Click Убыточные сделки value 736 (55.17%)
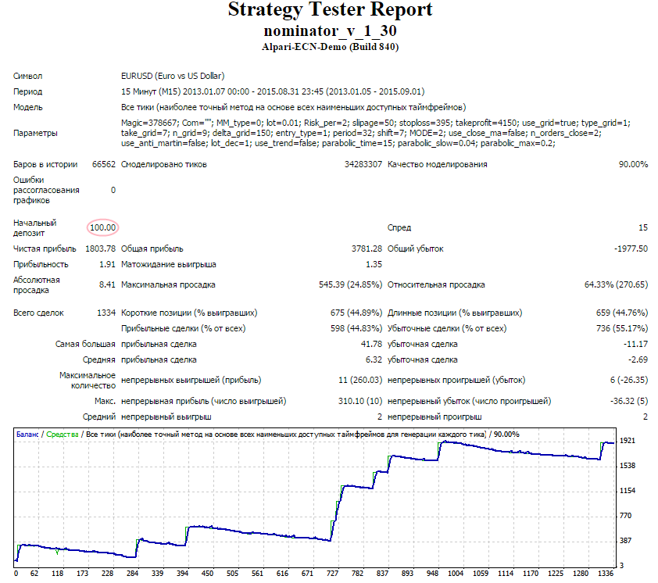The image size is (658, 583). click(622, 328)
